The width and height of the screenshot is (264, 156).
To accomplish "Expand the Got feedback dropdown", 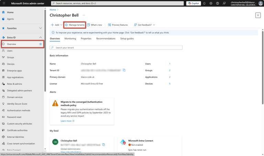I will (x=144, y=25).
